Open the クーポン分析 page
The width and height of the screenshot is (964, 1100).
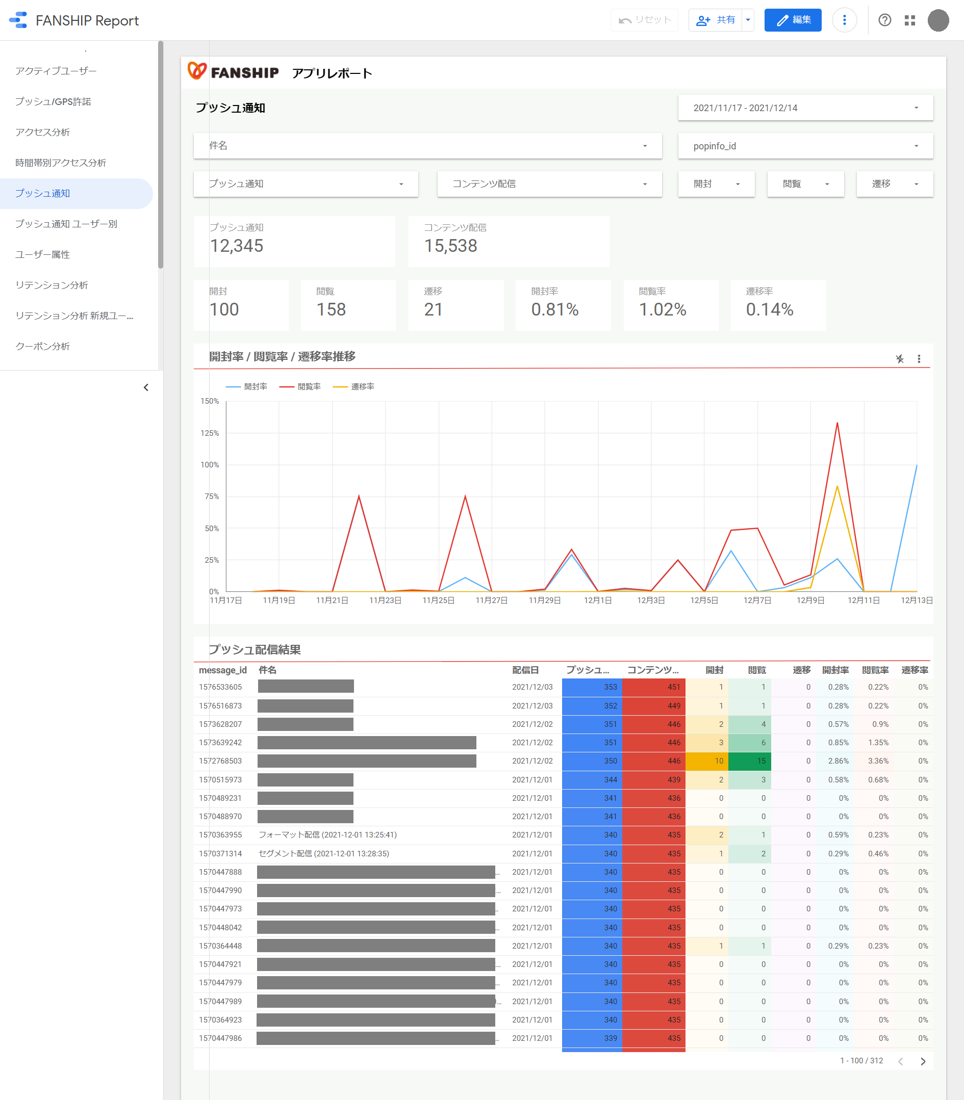(x=42, y=346)
